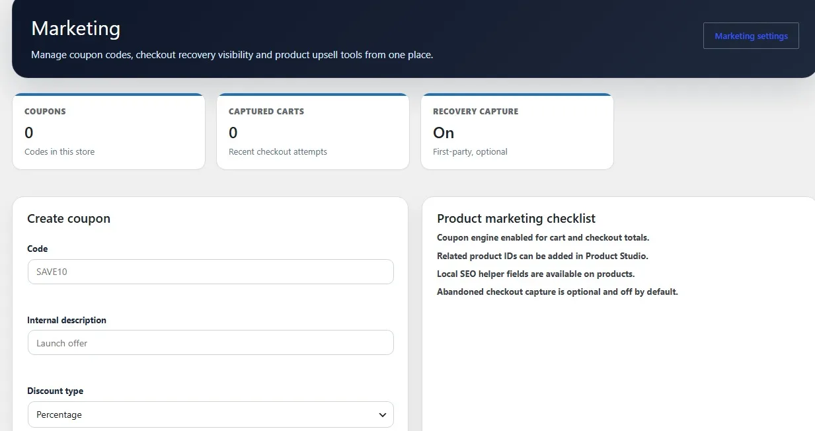The height and width of the screenshot is (431, 815).
Task: Click the "On" recovery capture value
Action: [x=444, y=133]
